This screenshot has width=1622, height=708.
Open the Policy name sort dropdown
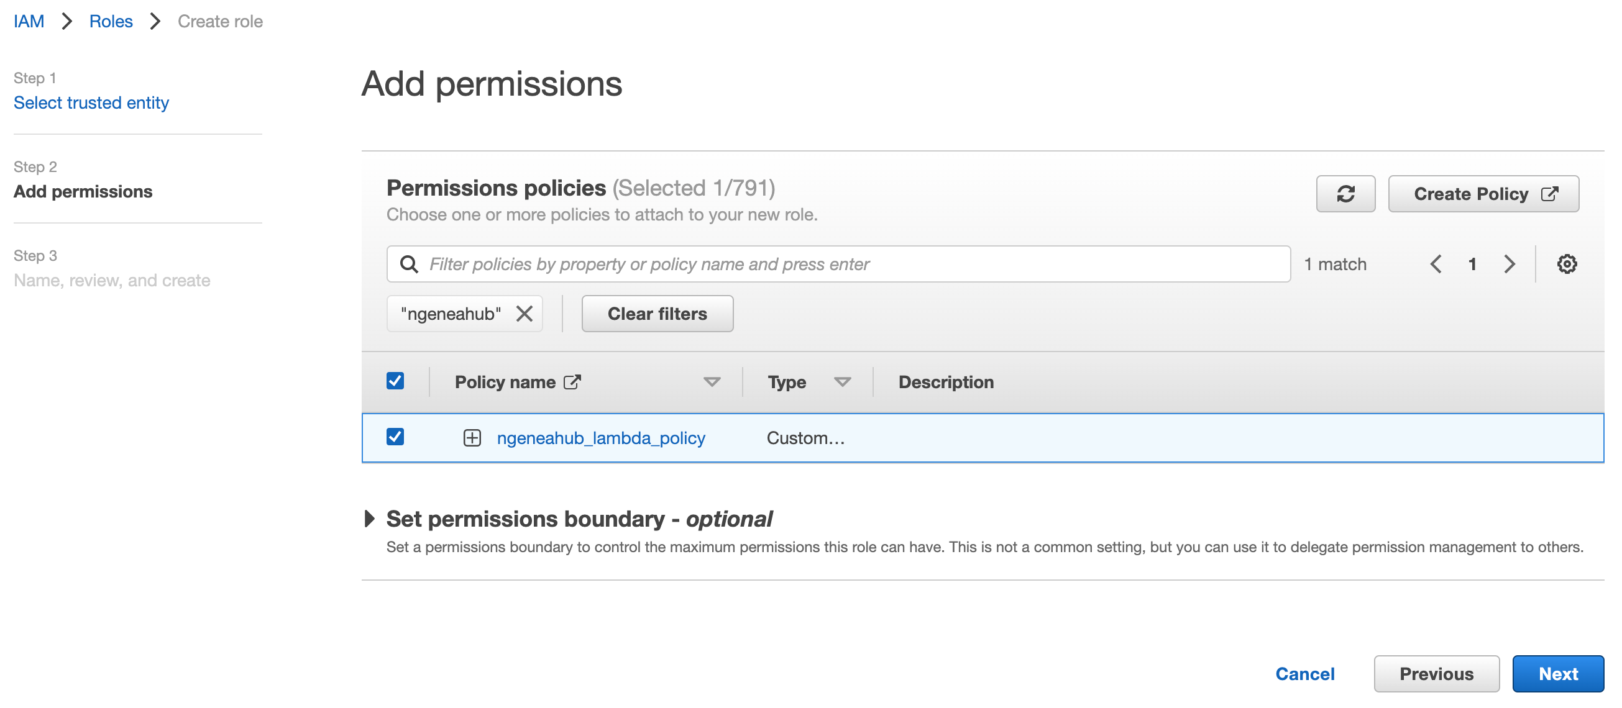712,381
